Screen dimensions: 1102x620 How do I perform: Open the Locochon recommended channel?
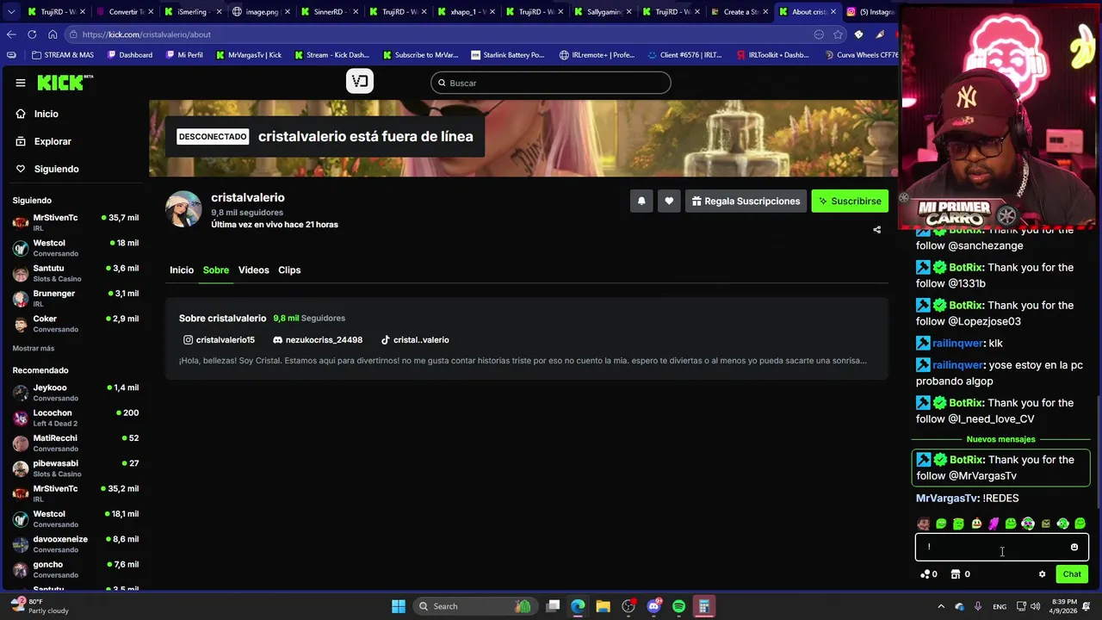[76, 418]
